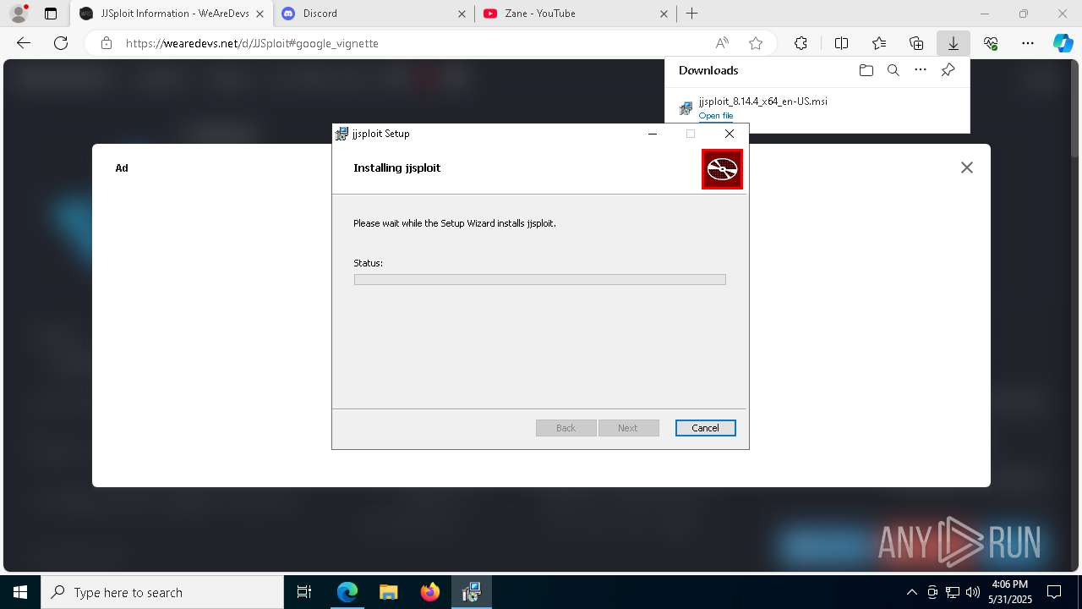Image resolution: width=1082 pixels, height=609 pixels.
Task: Click the Read aloud icon
Action: click(x=722, y=43)
